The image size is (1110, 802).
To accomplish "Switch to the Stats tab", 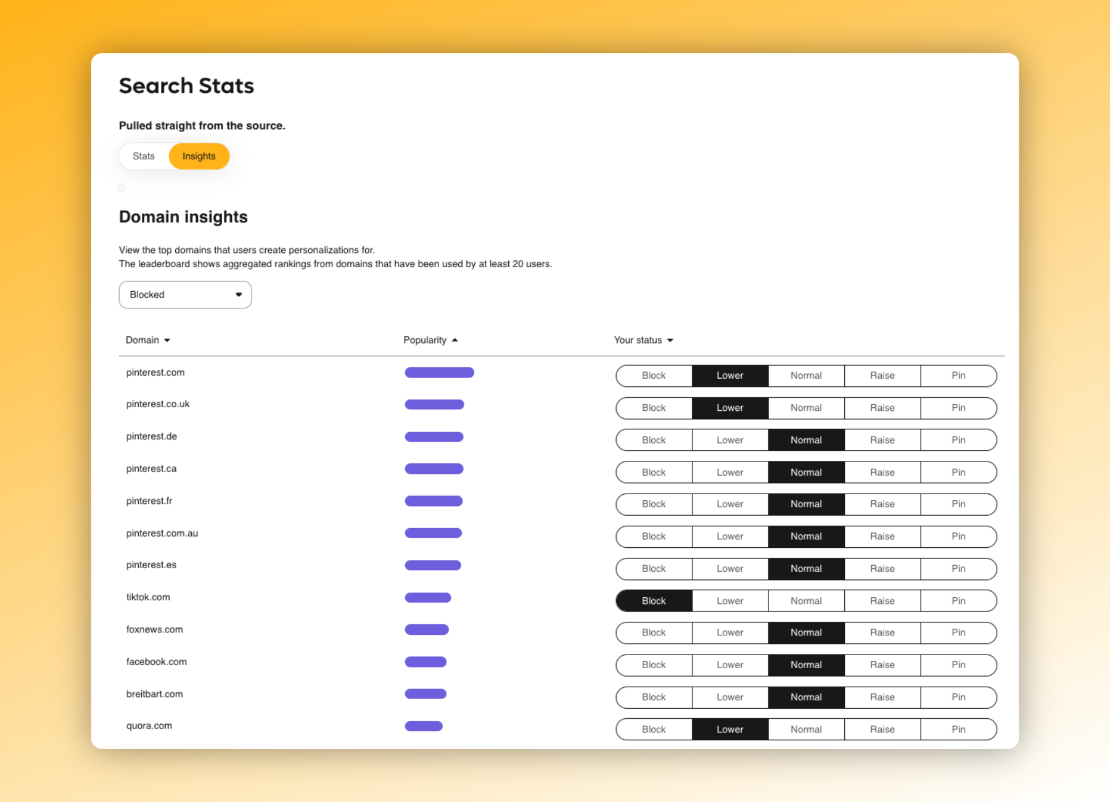I will (x=143, y=156).
